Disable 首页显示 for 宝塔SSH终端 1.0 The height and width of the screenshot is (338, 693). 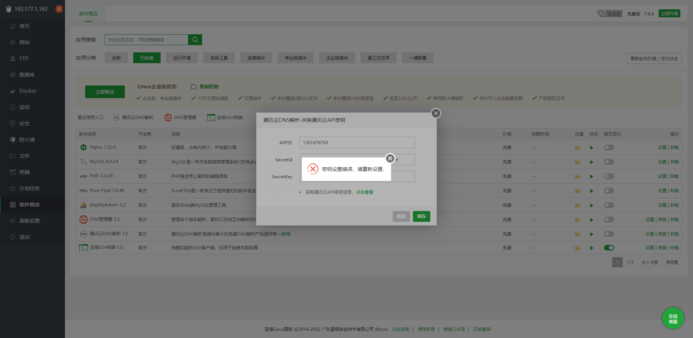(609, 248)
